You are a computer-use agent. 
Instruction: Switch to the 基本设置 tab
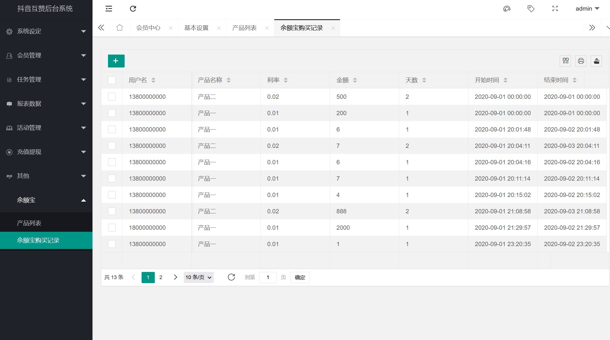[196, 28]
